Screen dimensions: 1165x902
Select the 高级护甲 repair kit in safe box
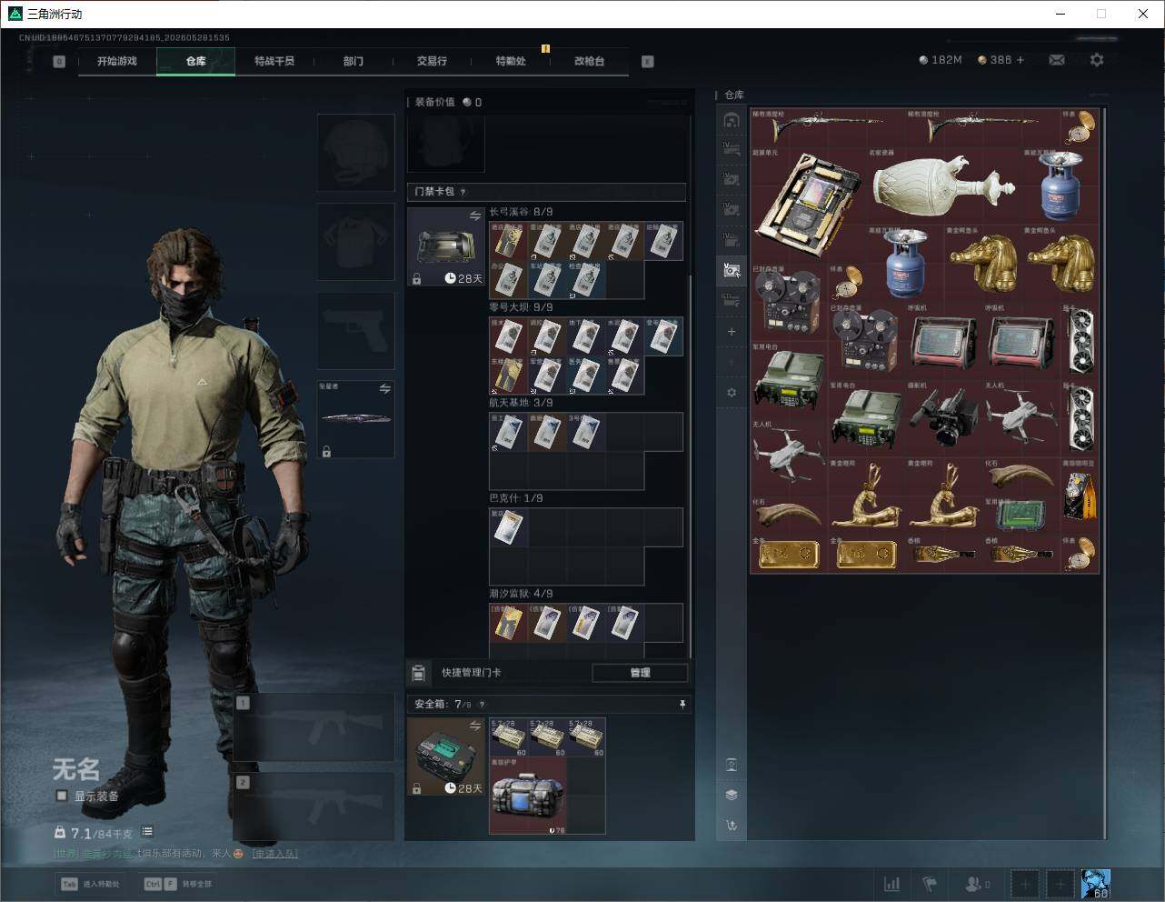tap(528, 795)
